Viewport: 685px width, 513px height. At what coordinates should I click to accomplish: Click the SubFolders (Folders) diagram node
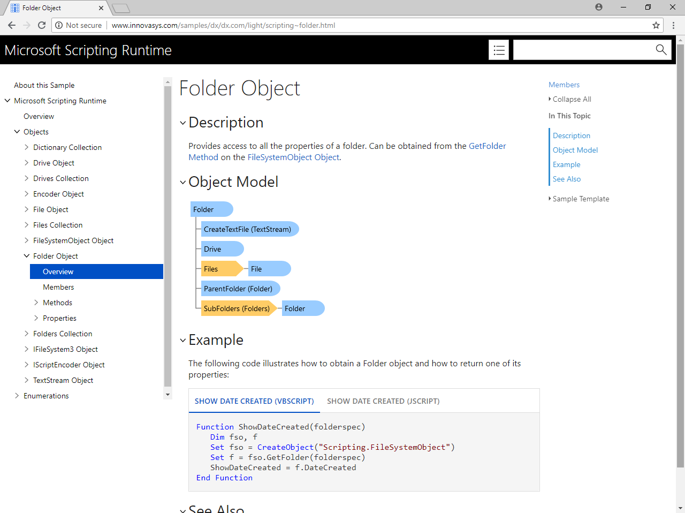click(x=239, y=308)
